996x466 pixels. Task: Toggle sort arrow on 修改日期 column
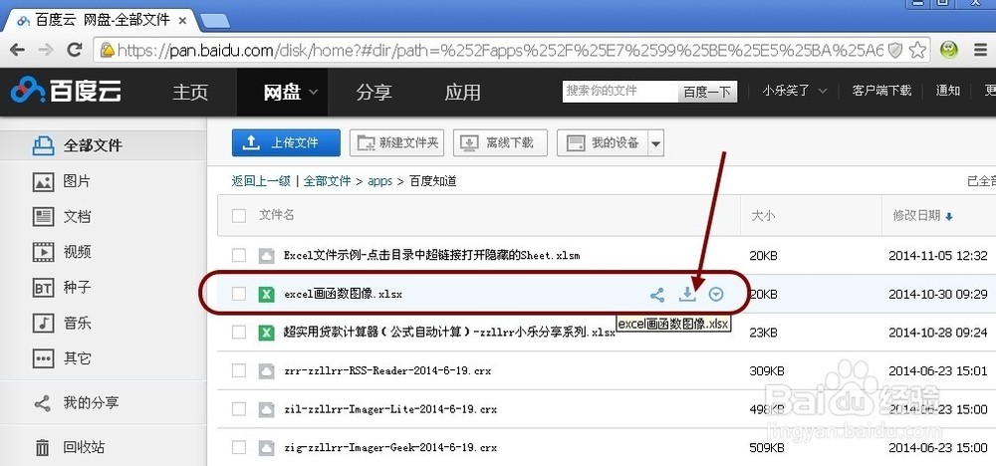click(949, 217)
